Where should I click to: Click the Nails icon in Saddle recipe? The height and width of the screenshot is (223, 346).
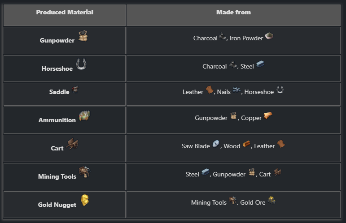237,90
